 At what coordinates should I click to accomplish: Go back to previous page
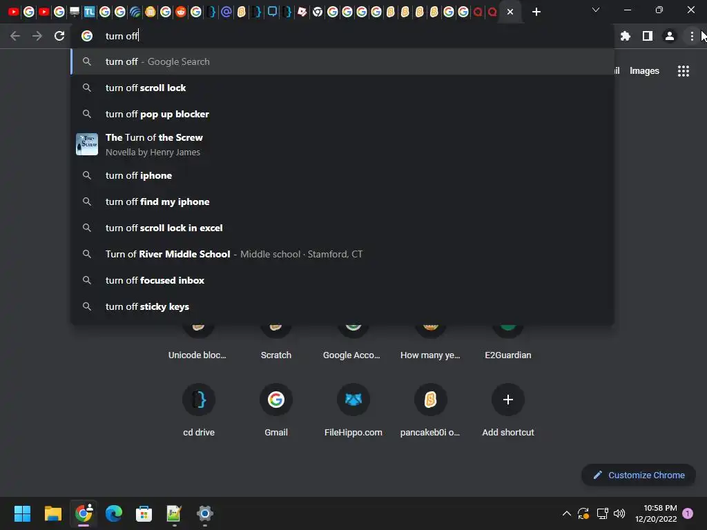15,36
